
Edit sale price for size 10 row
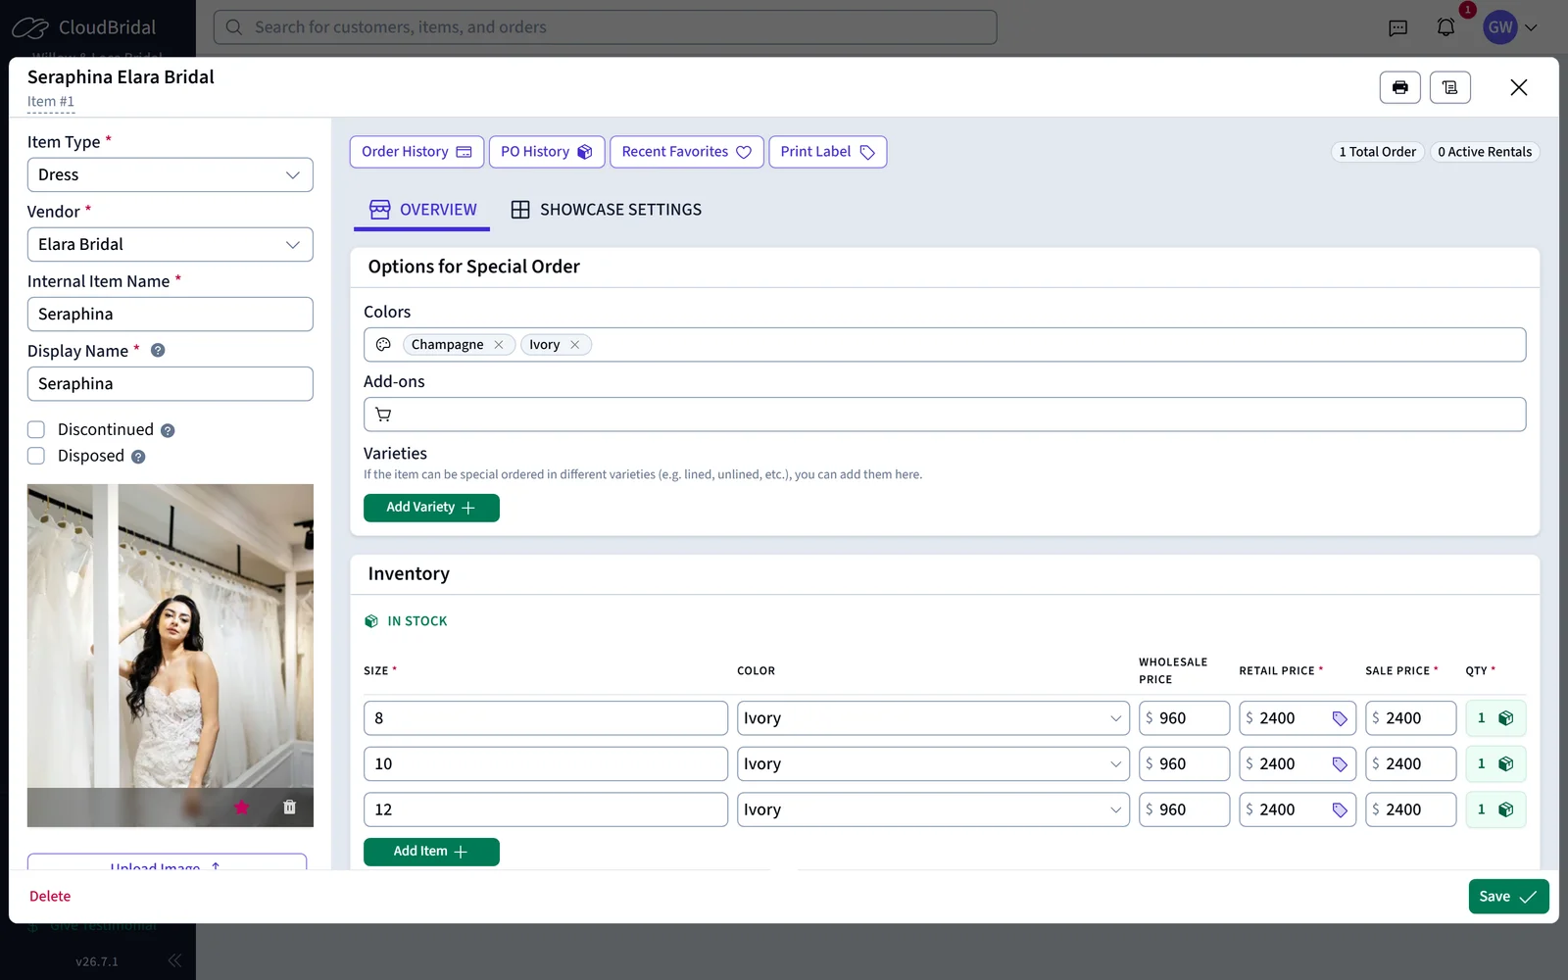[1410, 764]
